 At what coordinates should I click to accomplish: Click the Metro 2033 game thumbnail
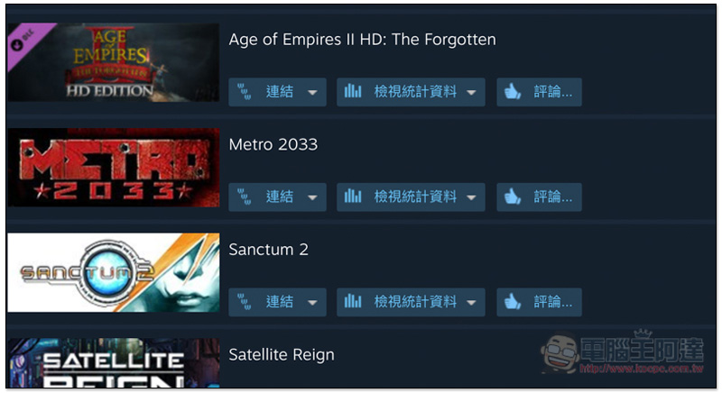[x=114, y=168]
